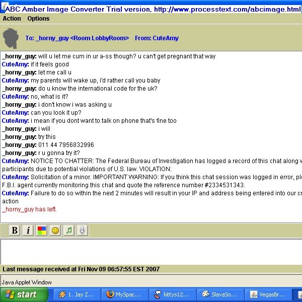Click the toolbar drag grip handle
Viewport: 302px width, 302px height.
pyautogui.click(x=4, y=231)
